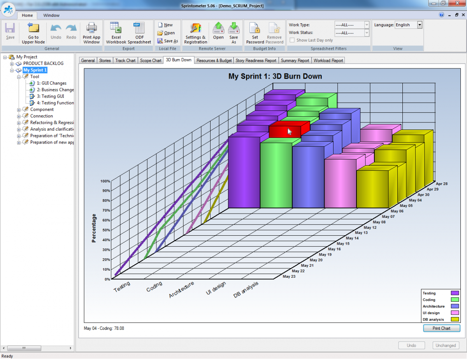Open Settings & Registration
467x359 pixels.
tap(195, 29)
